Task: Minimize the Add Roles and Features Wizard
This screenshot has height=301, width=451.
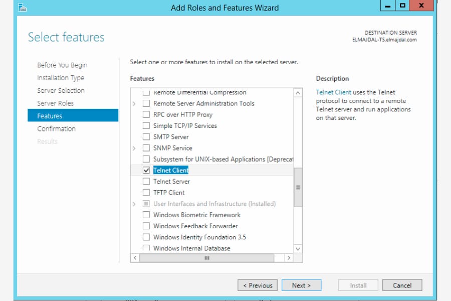Action: point(388,6)
